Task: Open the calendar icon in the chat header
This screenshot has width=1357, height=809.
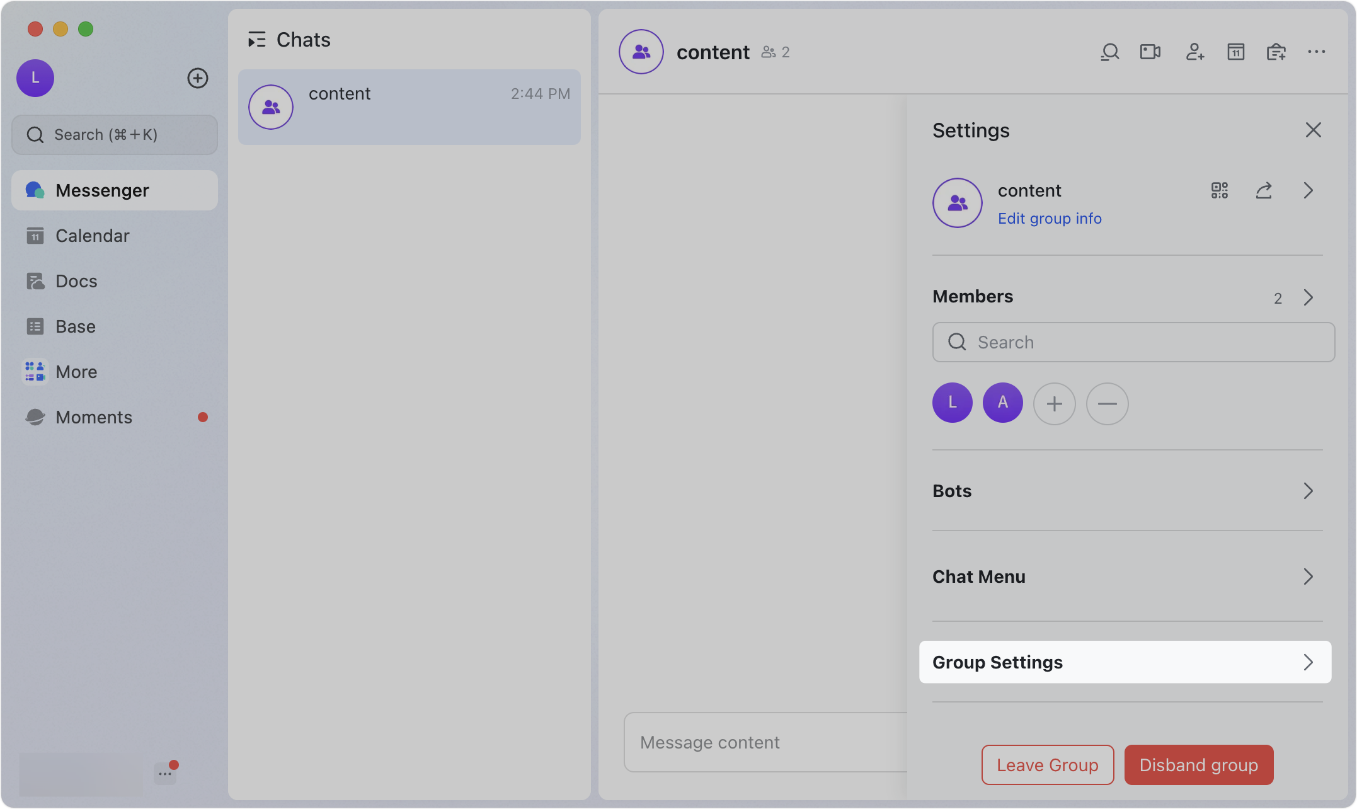Action: (x=1235, y=52)
